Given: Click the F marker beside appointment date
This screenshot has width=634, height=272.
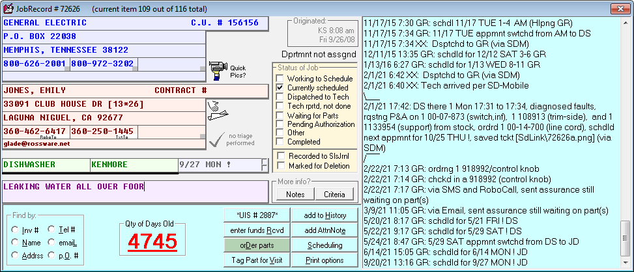Looking at the screenshot, I should [264, 164].
